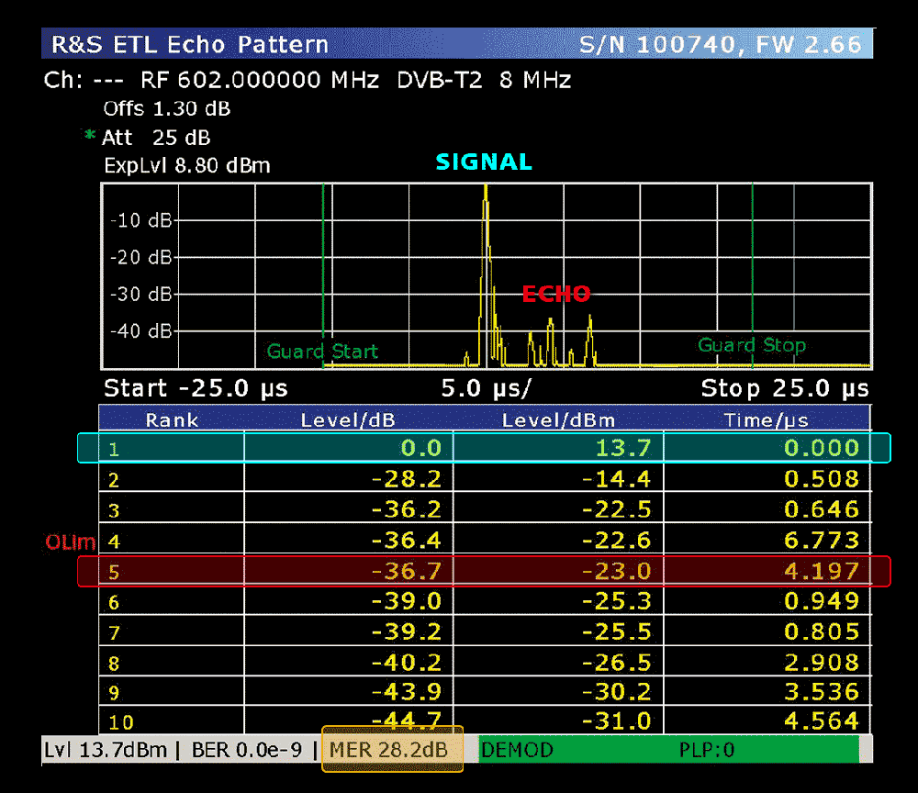
Task: Click the Lvl 13.7dBm status entry
Action: click(x=106, y=750)
